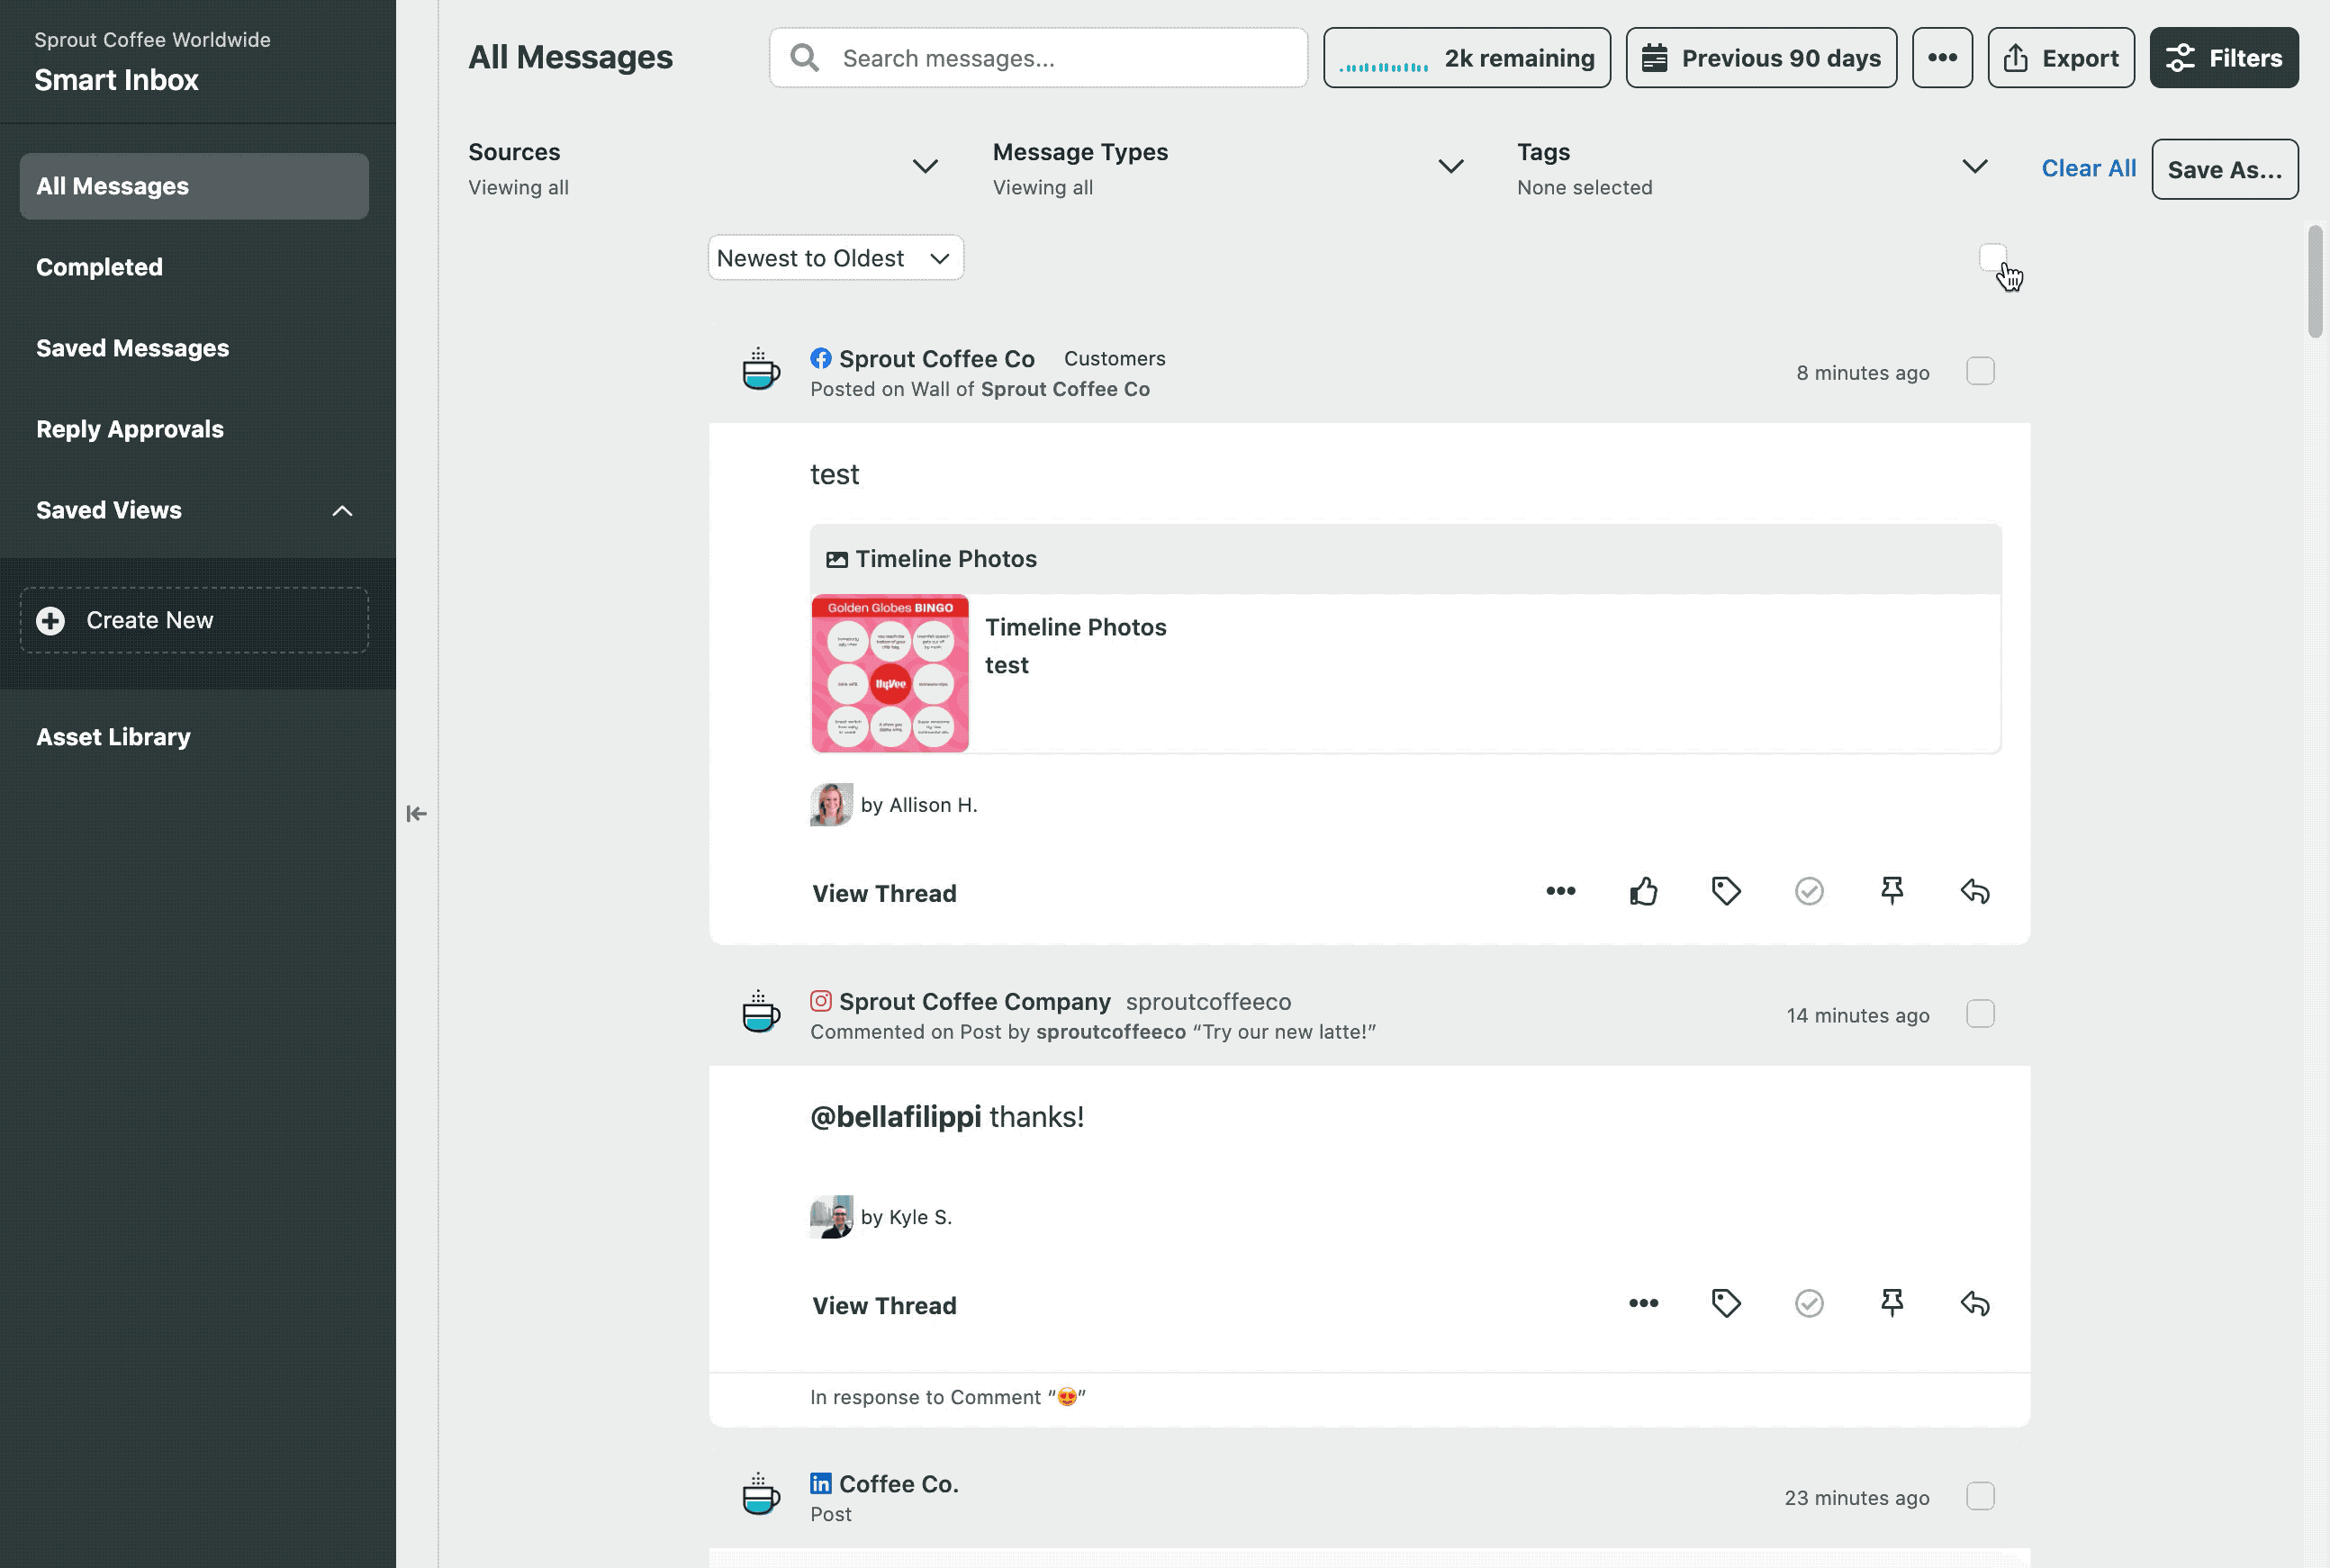The height and width of the screenshot is (1568, 2330).
Task: Click the image icon next to Timeline Photos header
Action: tap(837, 559)
